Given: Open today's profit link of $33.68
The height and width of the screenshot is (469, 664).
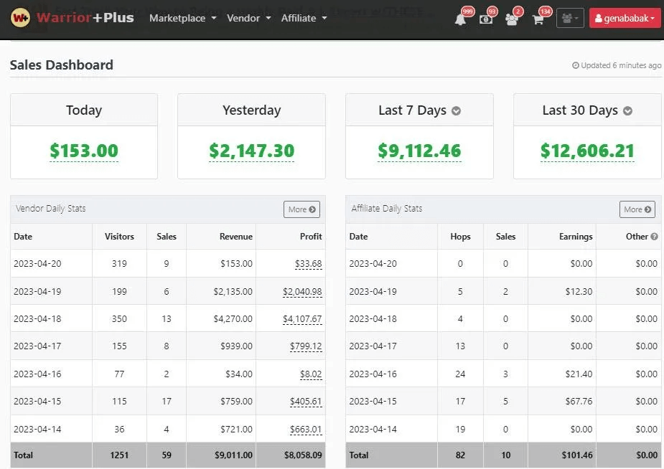Looking at the screenshot, I should (311, 263).
